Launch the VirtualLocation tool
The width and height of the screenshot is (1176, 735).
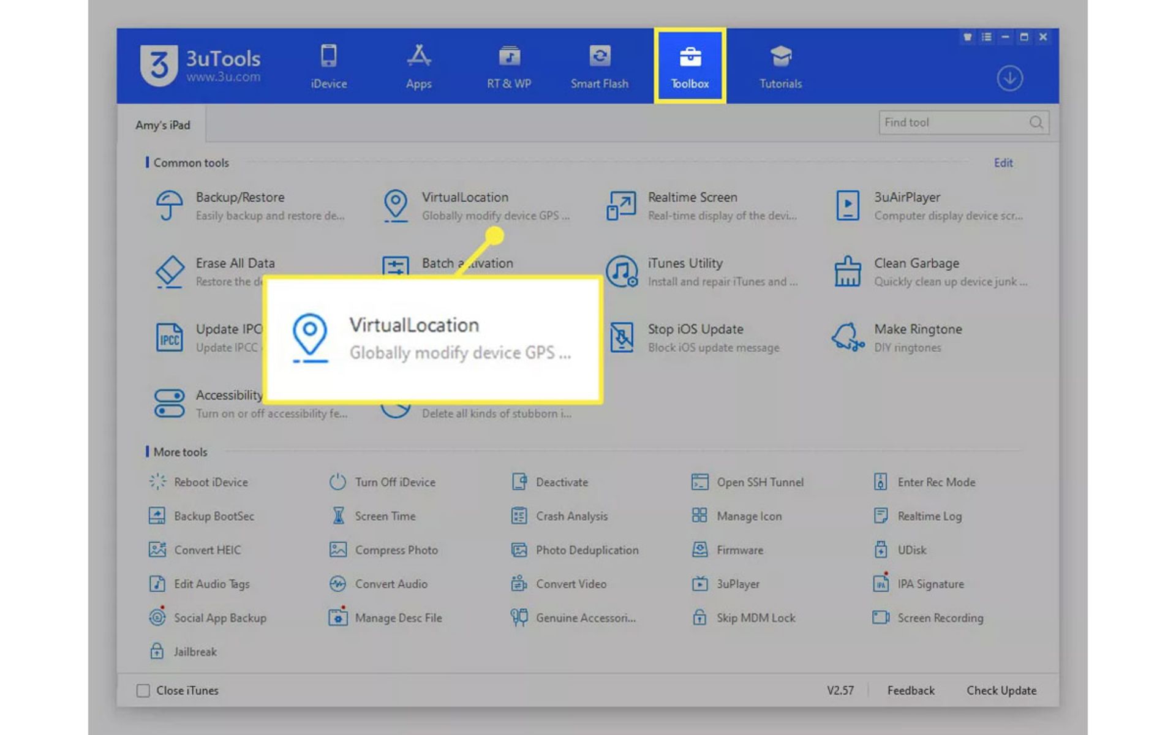click(477, 206)
